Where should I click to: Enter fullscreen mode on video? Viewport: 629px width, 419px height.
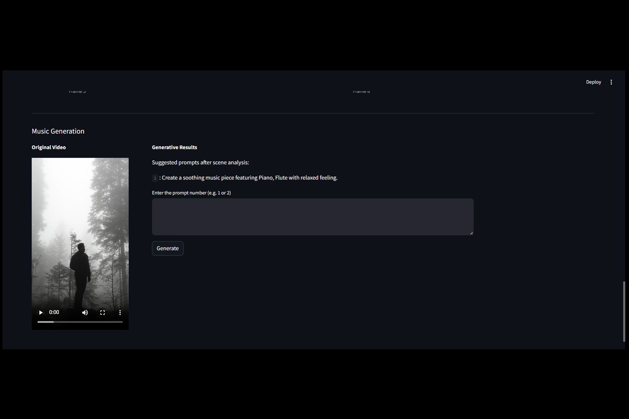102,312
